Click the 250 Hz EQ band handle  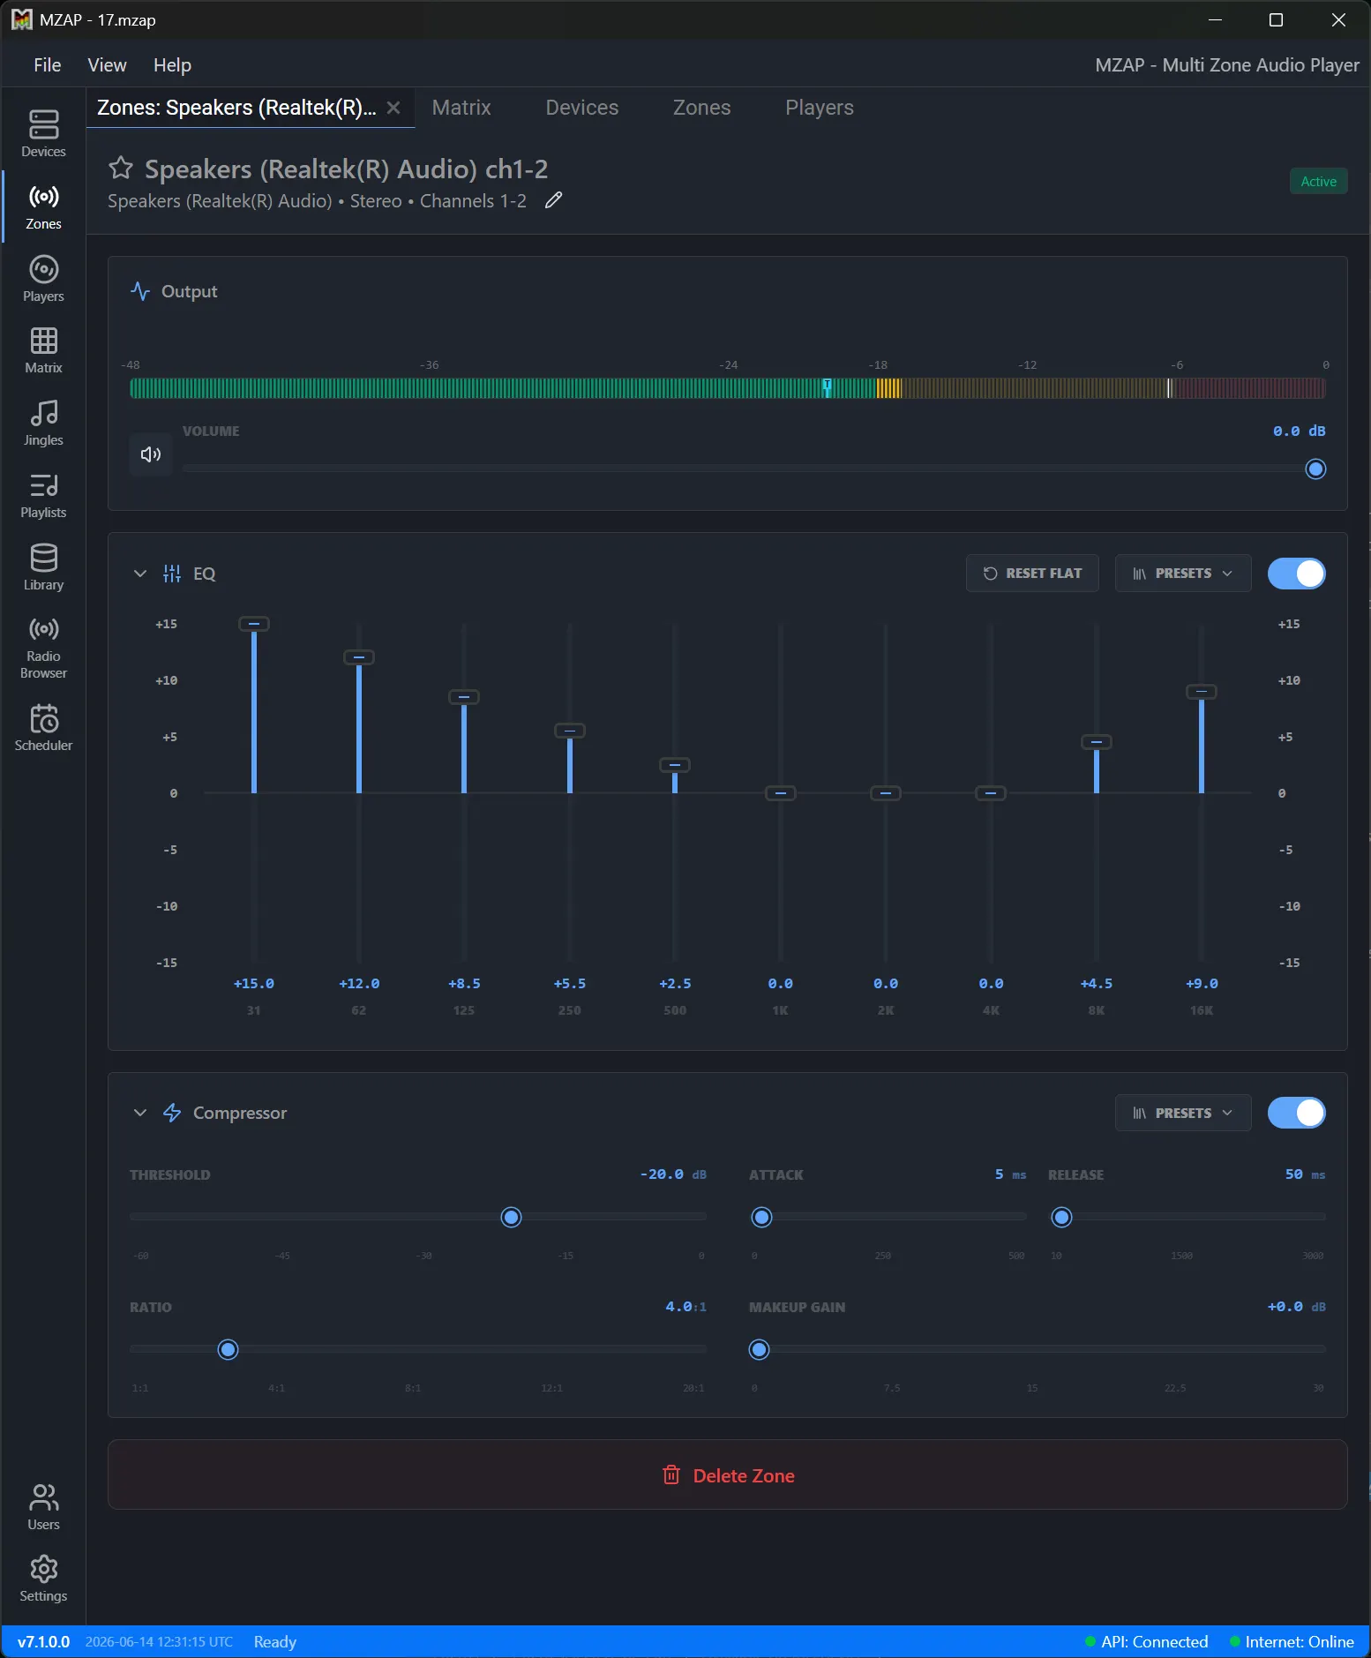[x=570, y=731]
